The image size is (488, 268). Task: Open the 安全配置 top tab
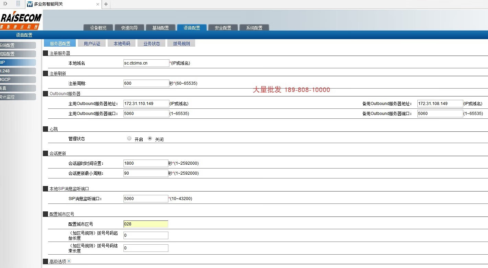[x=223, y=28]
